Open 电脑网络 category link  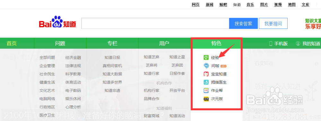point(47,99)
